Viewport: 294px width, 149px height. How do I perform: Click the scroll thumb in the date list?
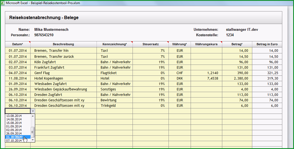(33, 132)
